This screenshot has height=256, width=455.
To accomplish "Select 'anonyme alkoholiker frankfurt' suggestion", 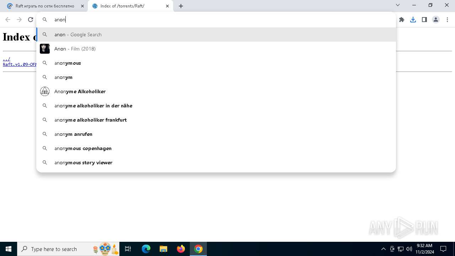I will [x=216, y=120].
